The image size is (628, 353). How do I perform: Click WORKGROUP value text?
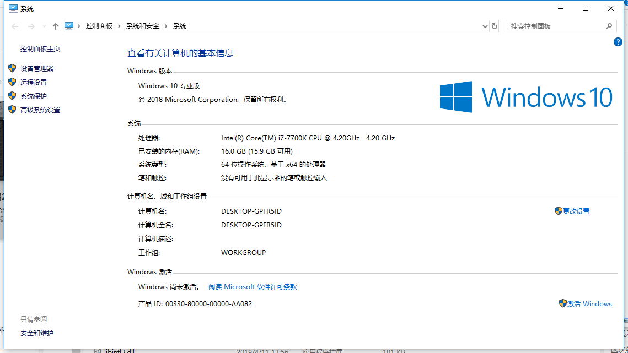point(243,253)
